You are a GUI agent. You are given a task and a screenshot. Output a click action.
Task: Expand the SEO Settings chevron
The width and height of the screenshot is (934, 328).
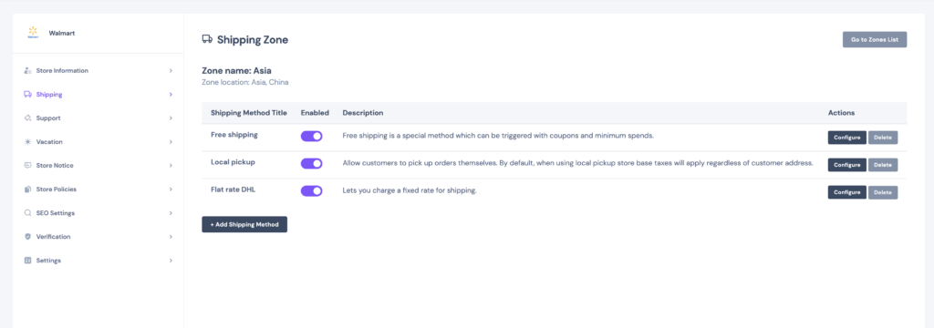coord(171,213)
